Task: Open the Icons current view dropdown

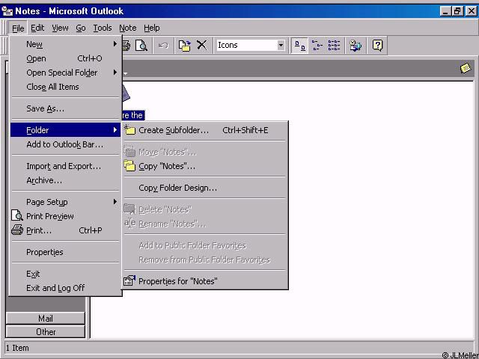Action: (281, 46)
